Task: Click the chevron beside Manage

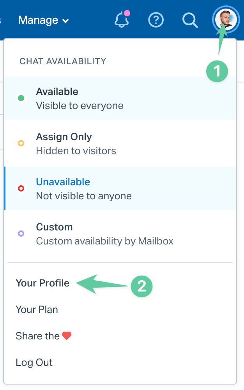Action: tap(65, 21)
